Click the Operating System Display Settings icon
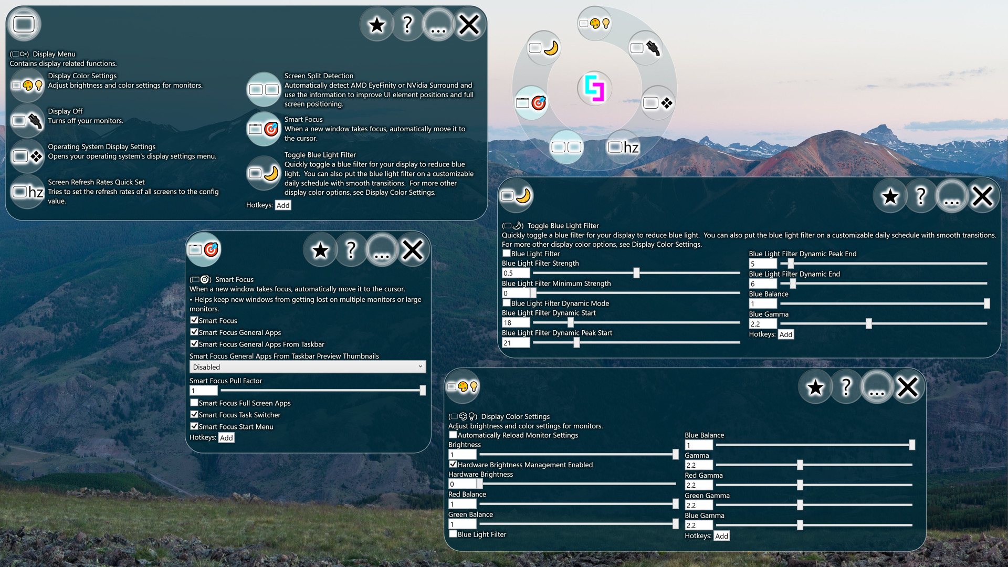1008x567 pixels. click(27, 156)
